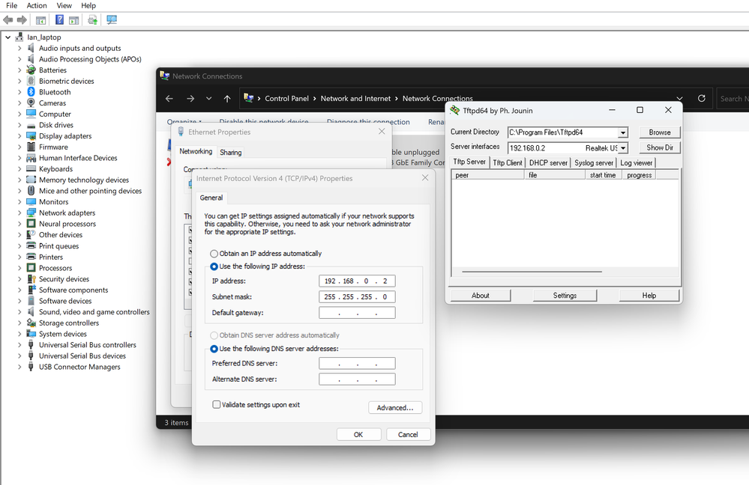Refresh the Network Connections address bar

pos(701,98)
